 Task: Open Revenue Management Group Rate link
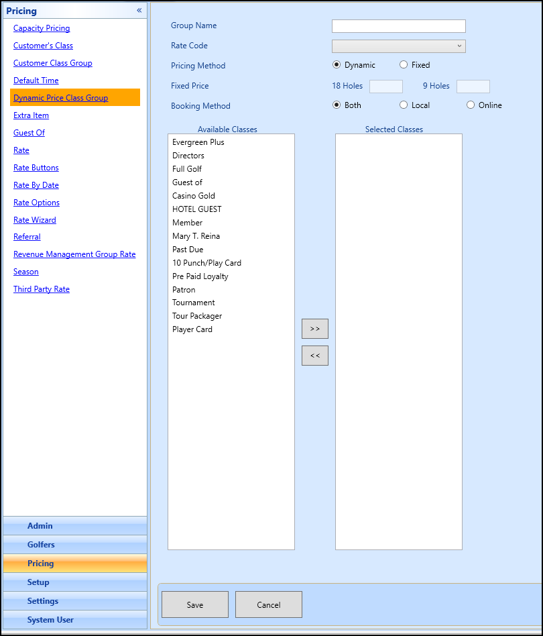(x=74, y=254)
